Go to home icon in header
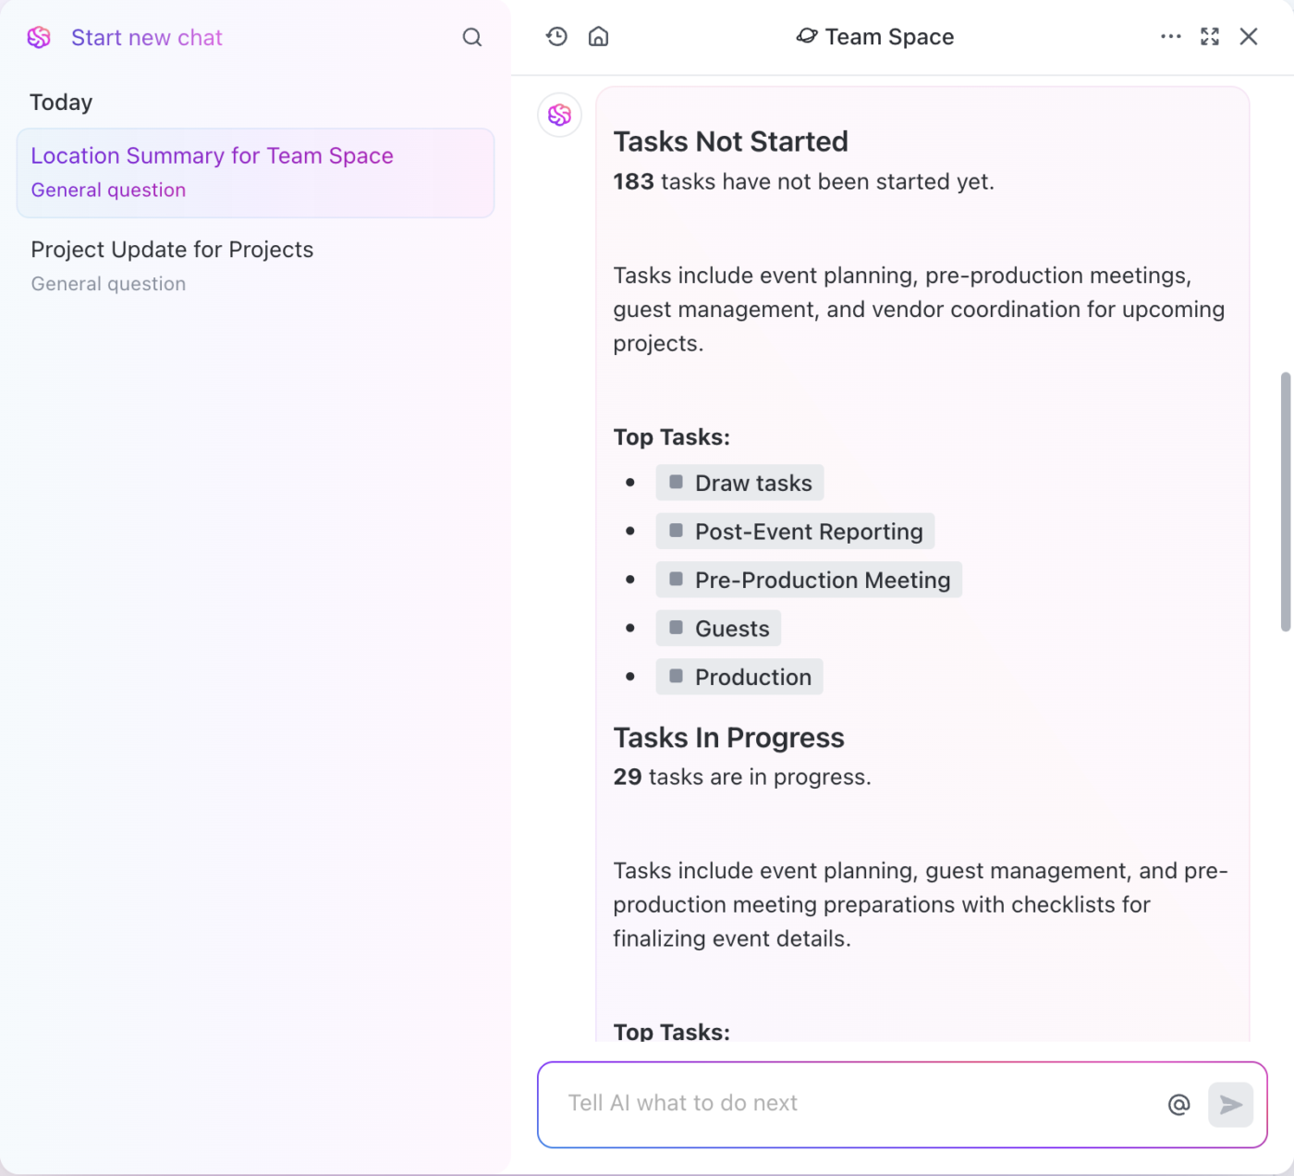This screenshot has height=1176, width=1294. coord(599,37)
